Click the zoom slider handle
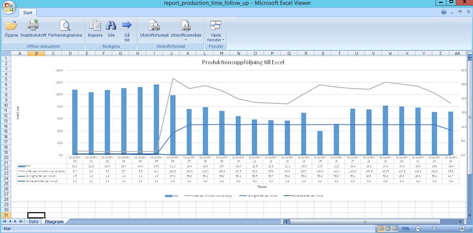473x233 pixels. tap(434, 229)
